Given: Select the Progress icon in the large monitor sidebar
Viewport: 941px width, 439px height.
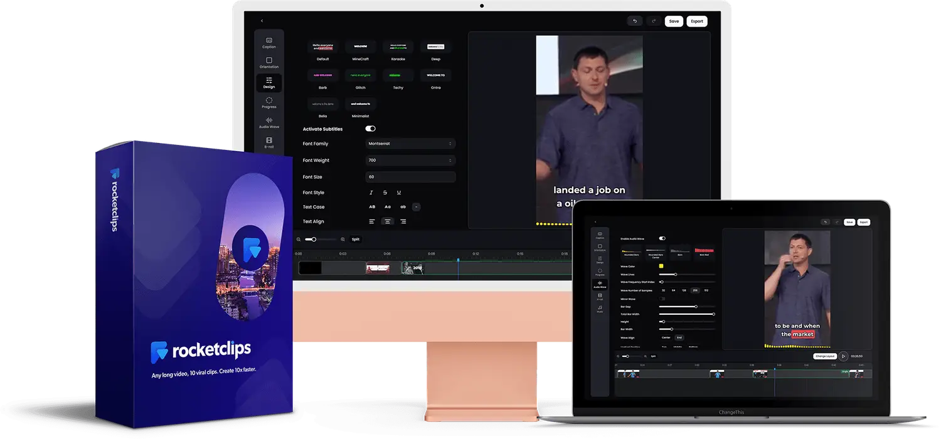Looking at the screenshot, I should (x=269, y=102).
